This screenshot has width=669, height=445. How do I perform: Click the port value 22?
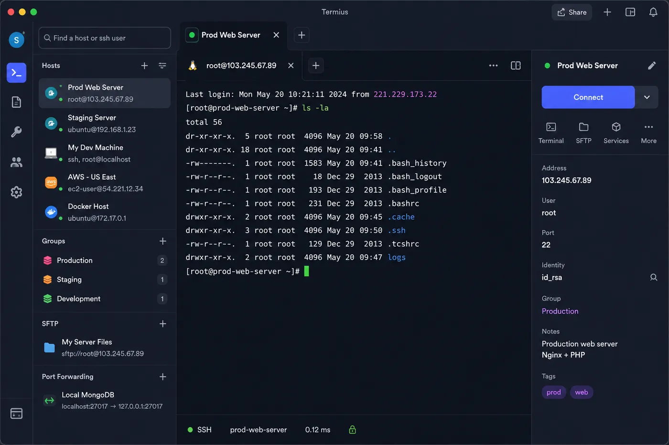click(x=546, y=245)
